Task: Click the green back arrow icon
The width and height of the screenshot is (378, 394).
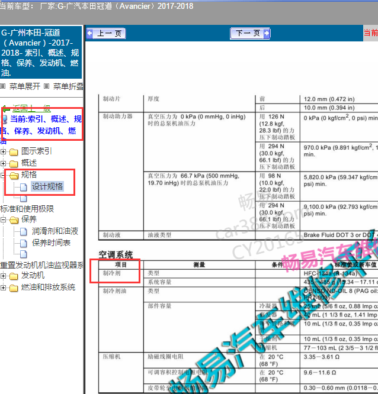Action: click(6, 109)
